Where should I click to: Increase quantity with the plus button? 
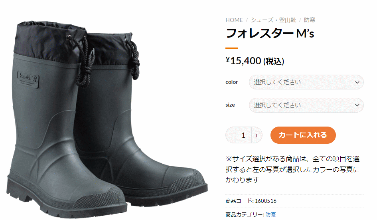click(257, 135)
